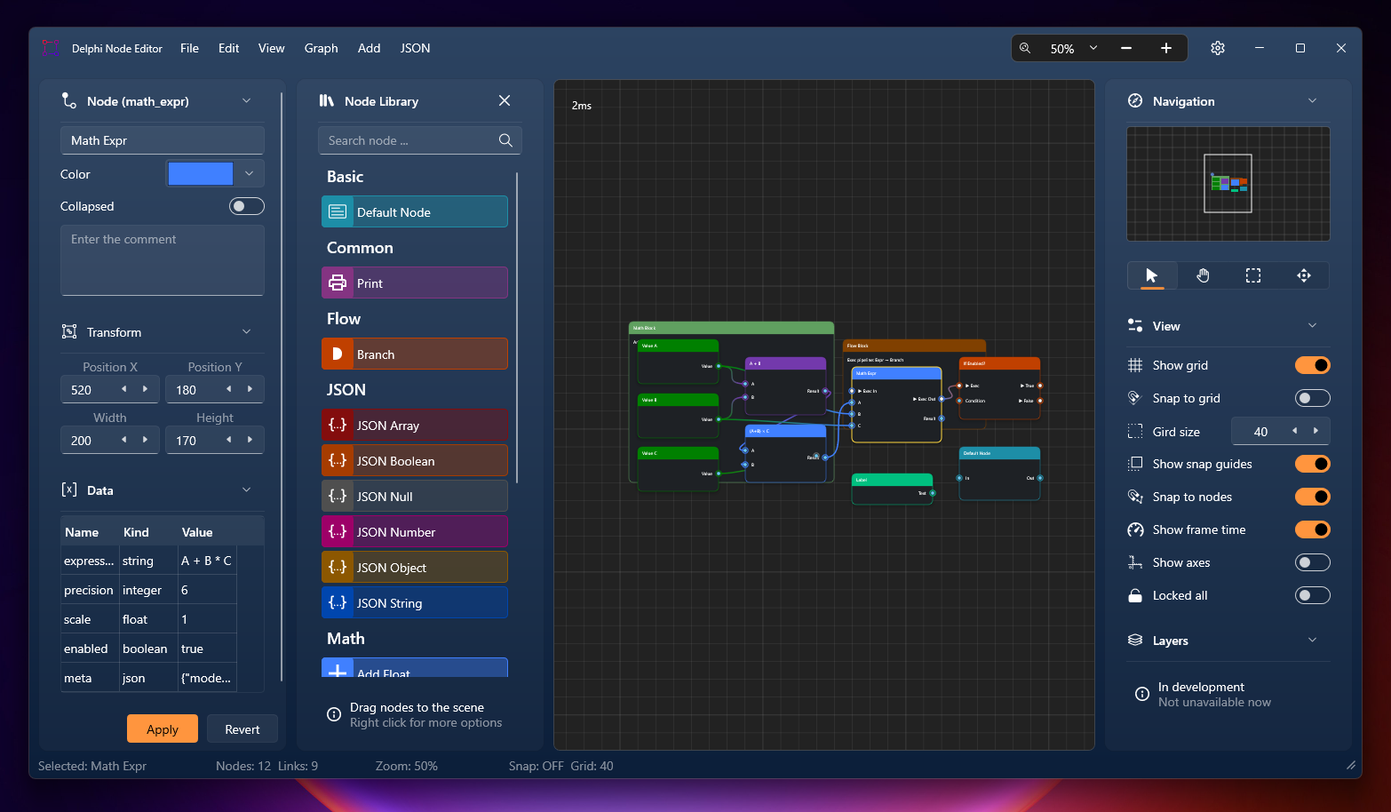Click the Apply button
This screenshot has height=812, width=1391.
click(x=163, y=729)
